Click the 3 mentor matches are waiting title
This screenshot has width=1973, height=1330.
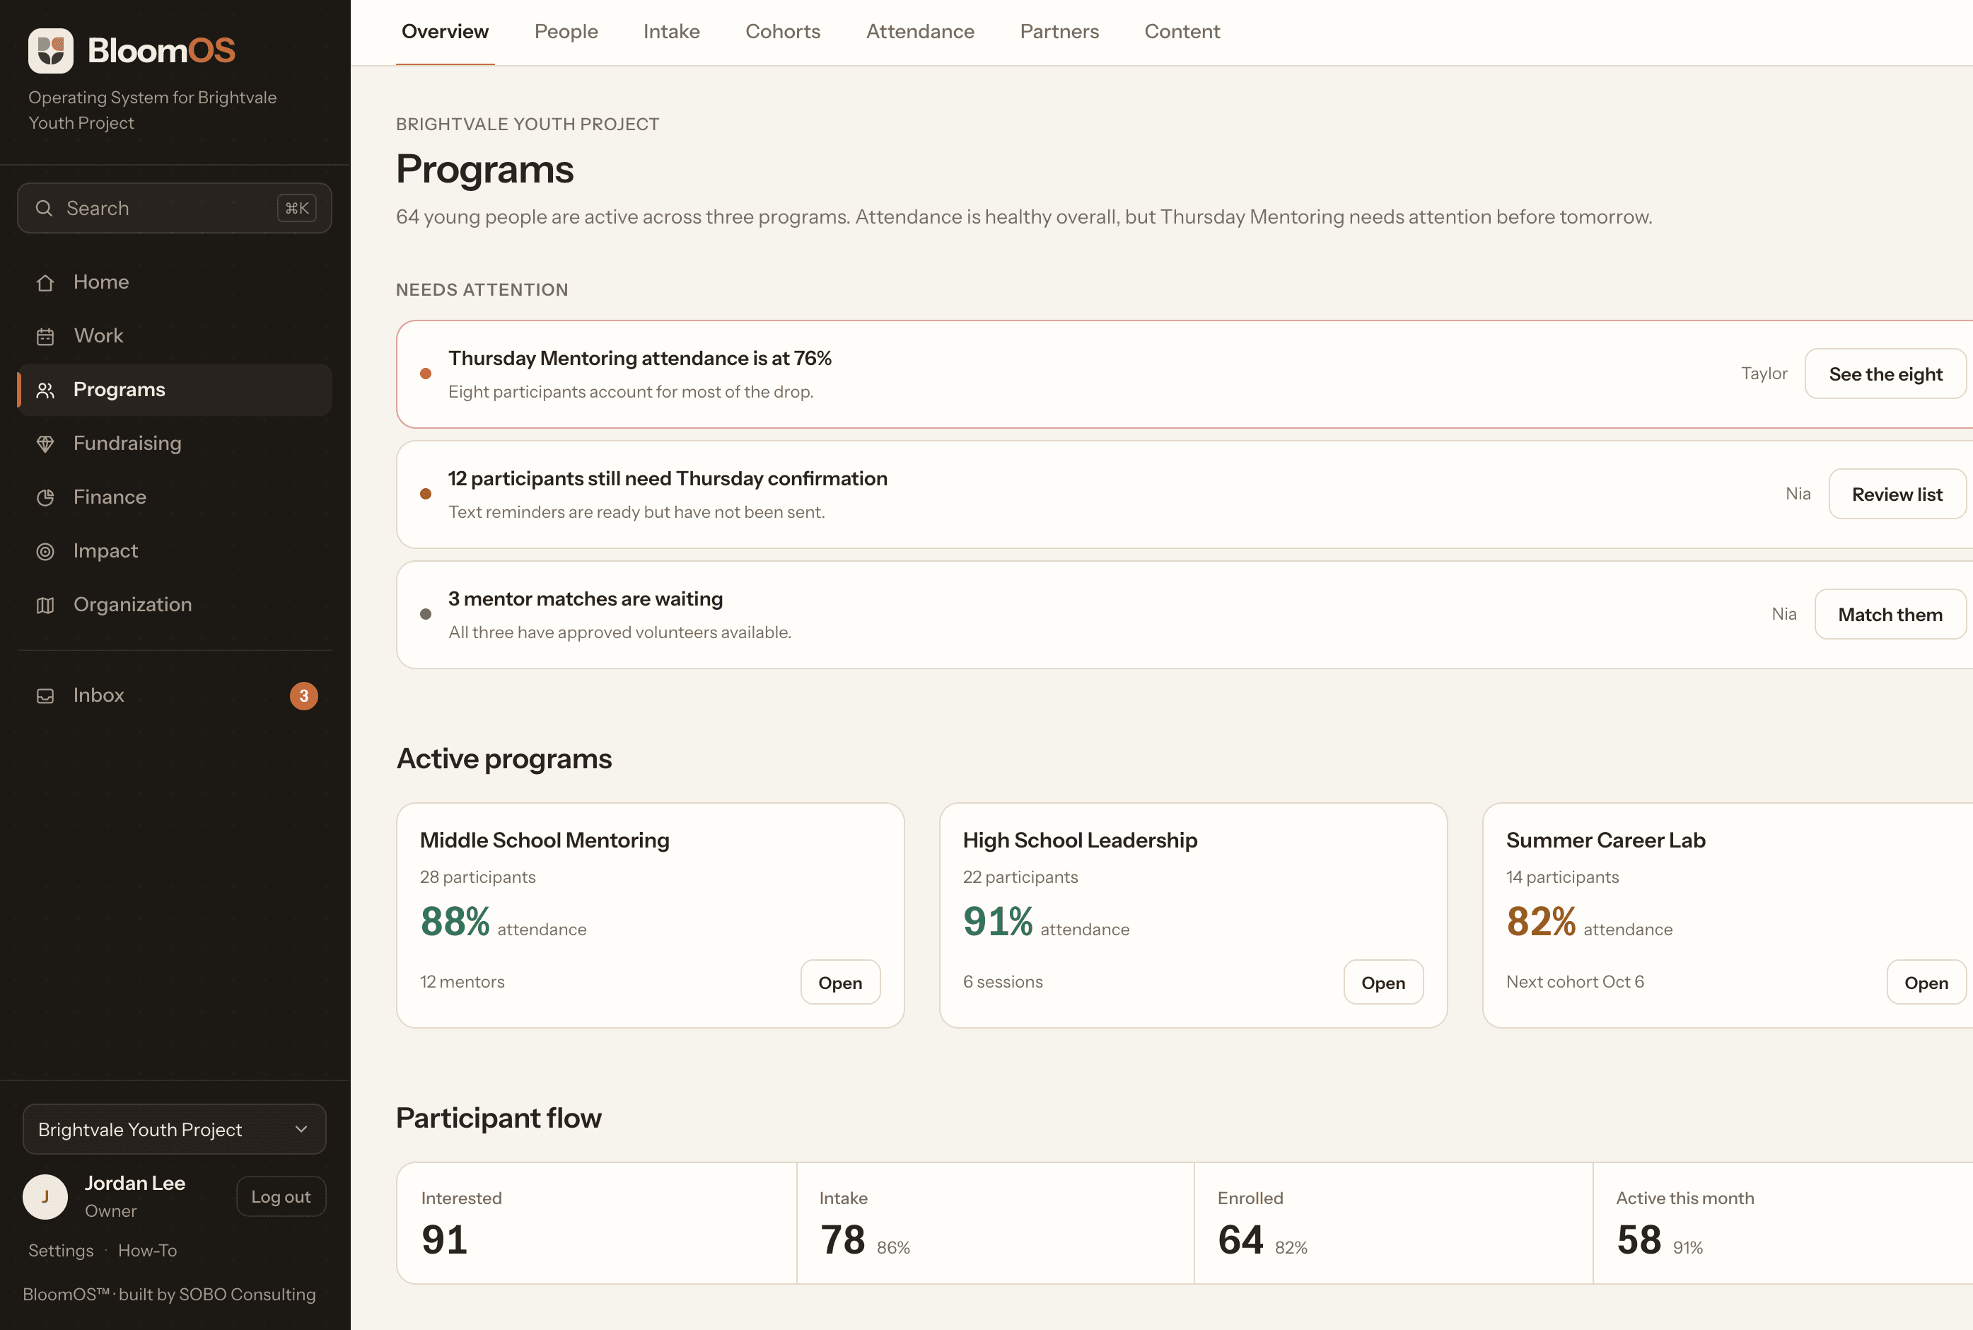pos(585,598)
